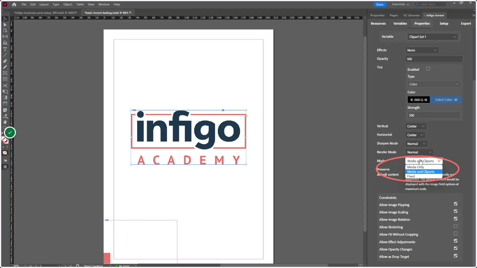This screenshot has width=477, height=268.
Task: Open the Essentials workspace switcher
Action: pos(400,4)
